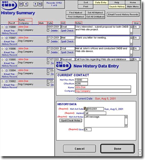Open the Help tab
This screenshot has width=145, height=160.
117,2
